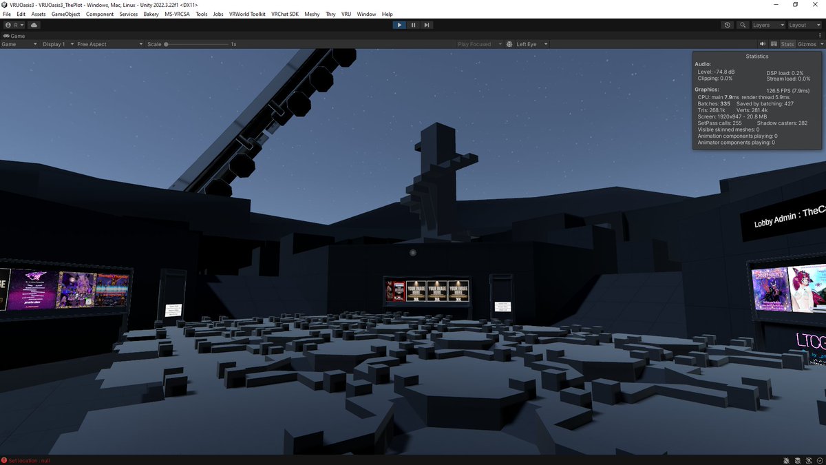826x465 pixels.
Task: Open the Thry menu
Action: point(330,14)
